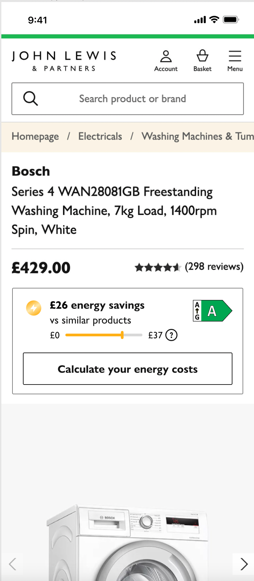Click the energy savings slider bar
Screen dimensions: 254x581
point(104,335)
